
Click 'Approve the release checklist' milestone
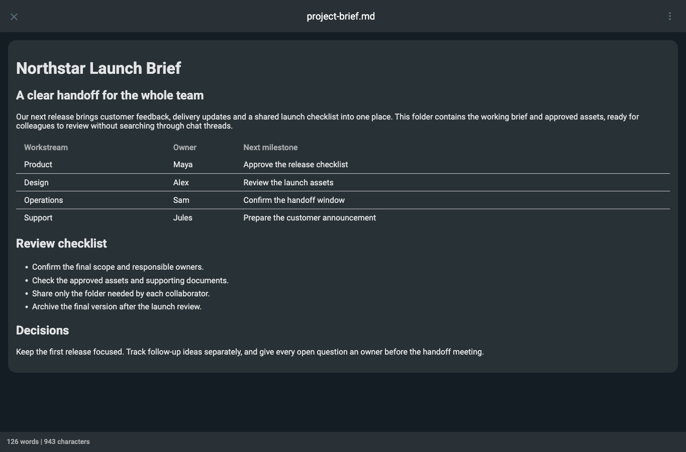point(296,165)
